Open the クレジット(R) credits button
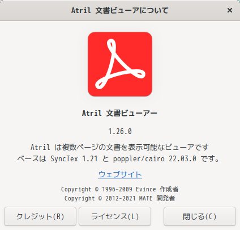This screenshot has width=240, height=230. (x=40, y=216)
